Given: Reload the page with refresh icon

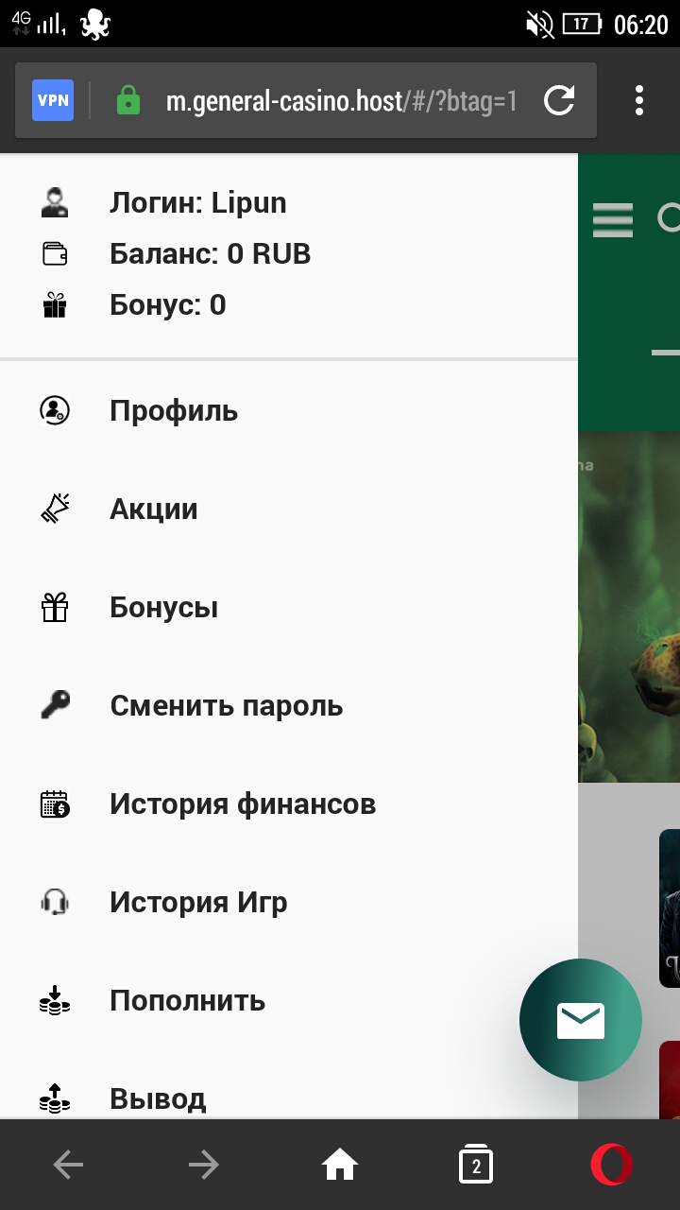Looking at the screenshot, I should (559, 100).
